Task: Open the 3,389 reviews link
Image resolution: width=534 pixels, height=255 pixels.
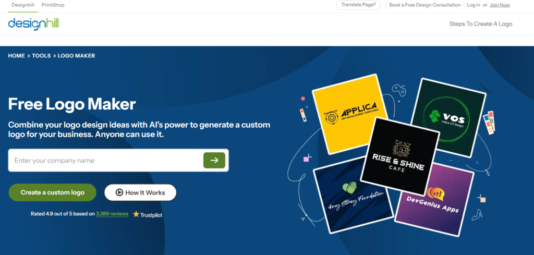Action: pos(112,214)
